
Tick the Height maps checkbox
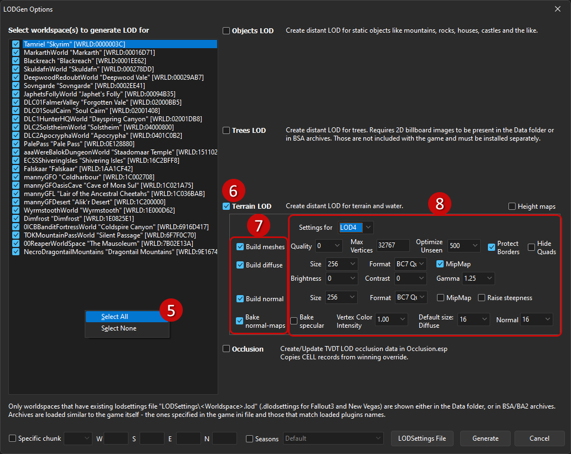[512, 207]
